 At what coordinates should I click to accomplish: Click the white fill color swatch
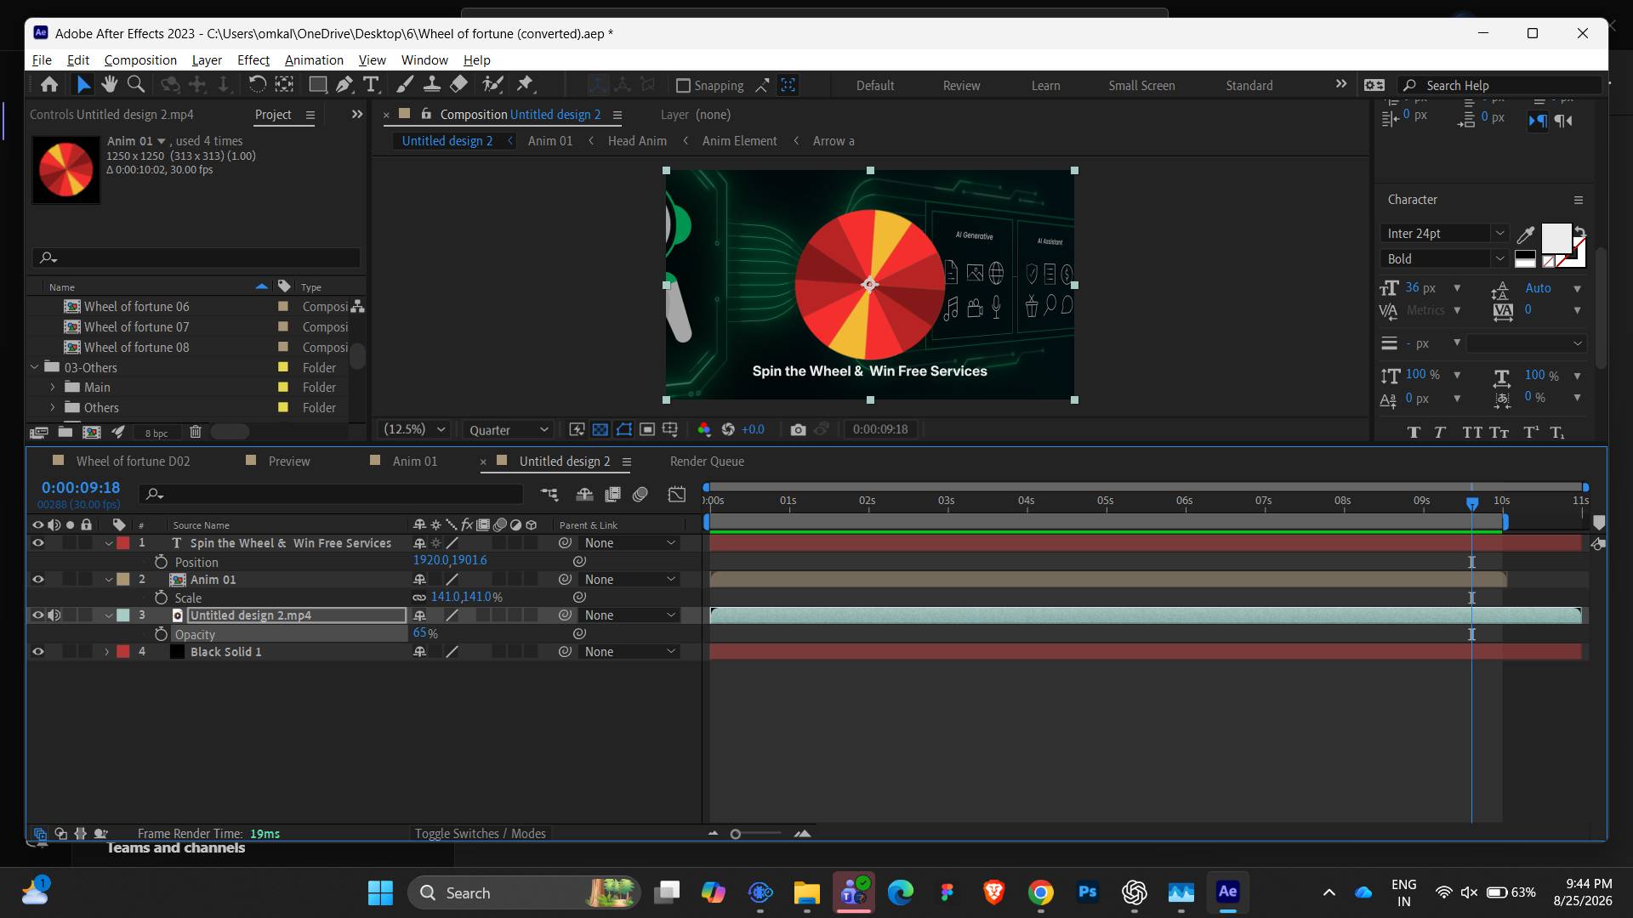point(1556,238)
